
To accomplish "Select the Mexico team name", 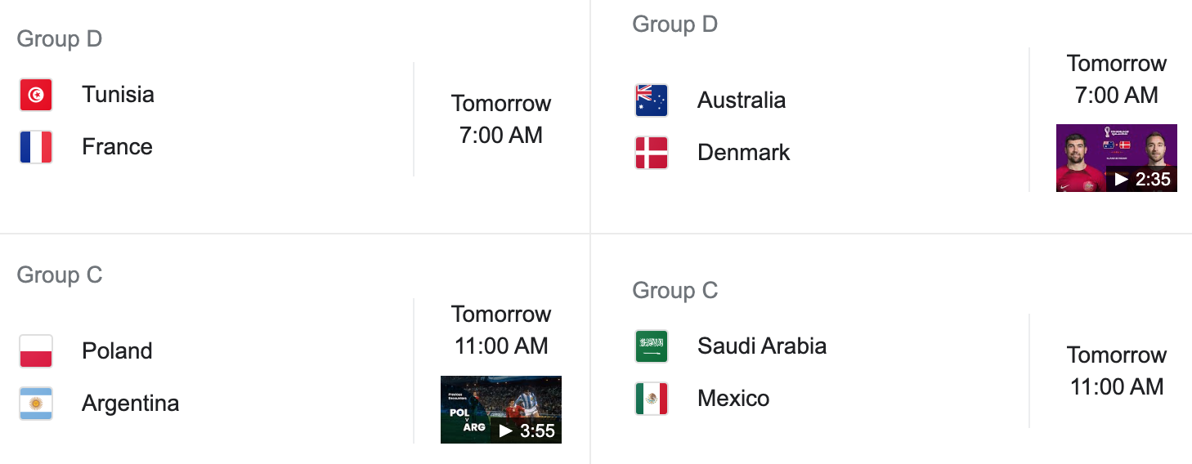I will (733, 399).
